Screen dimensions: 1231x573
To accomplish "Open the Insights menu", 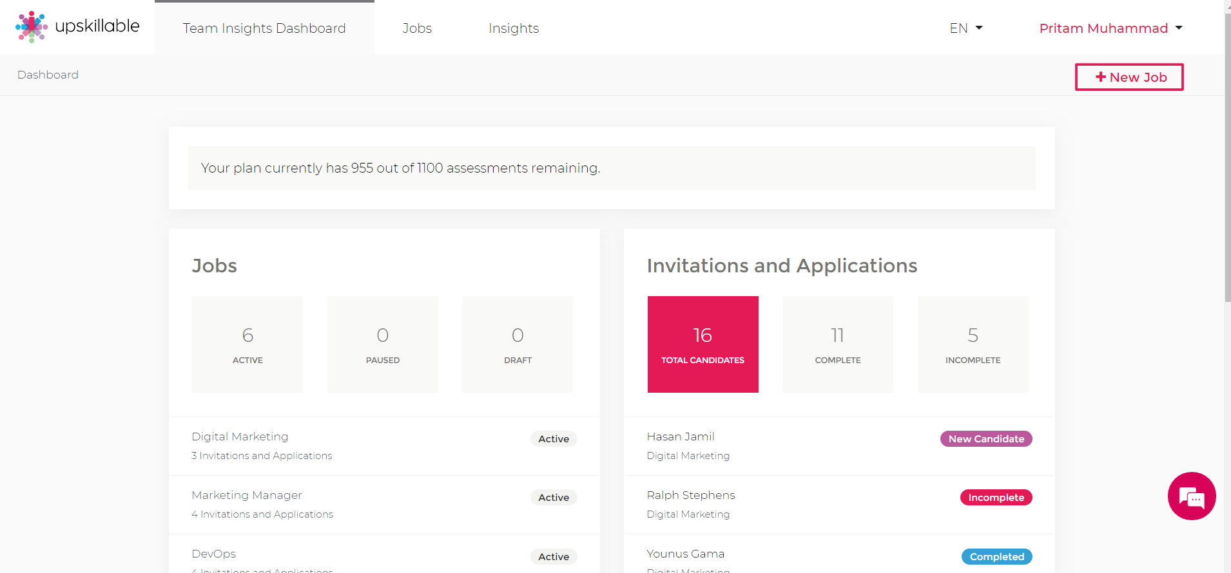I will pyautogui.click(x=514, y=28).
